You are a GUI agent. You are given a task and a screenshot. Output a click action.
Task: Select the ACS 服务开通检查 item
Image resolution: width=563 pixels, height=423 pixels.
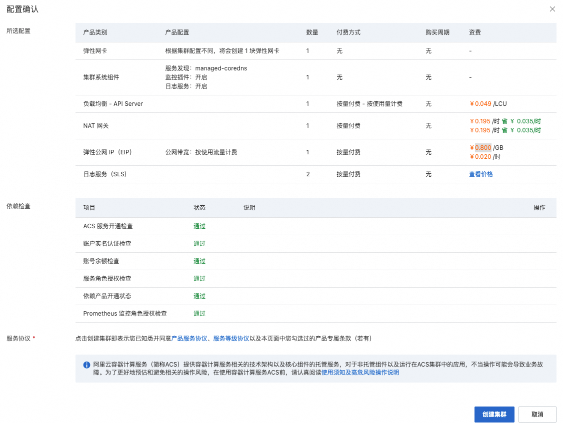108,226
